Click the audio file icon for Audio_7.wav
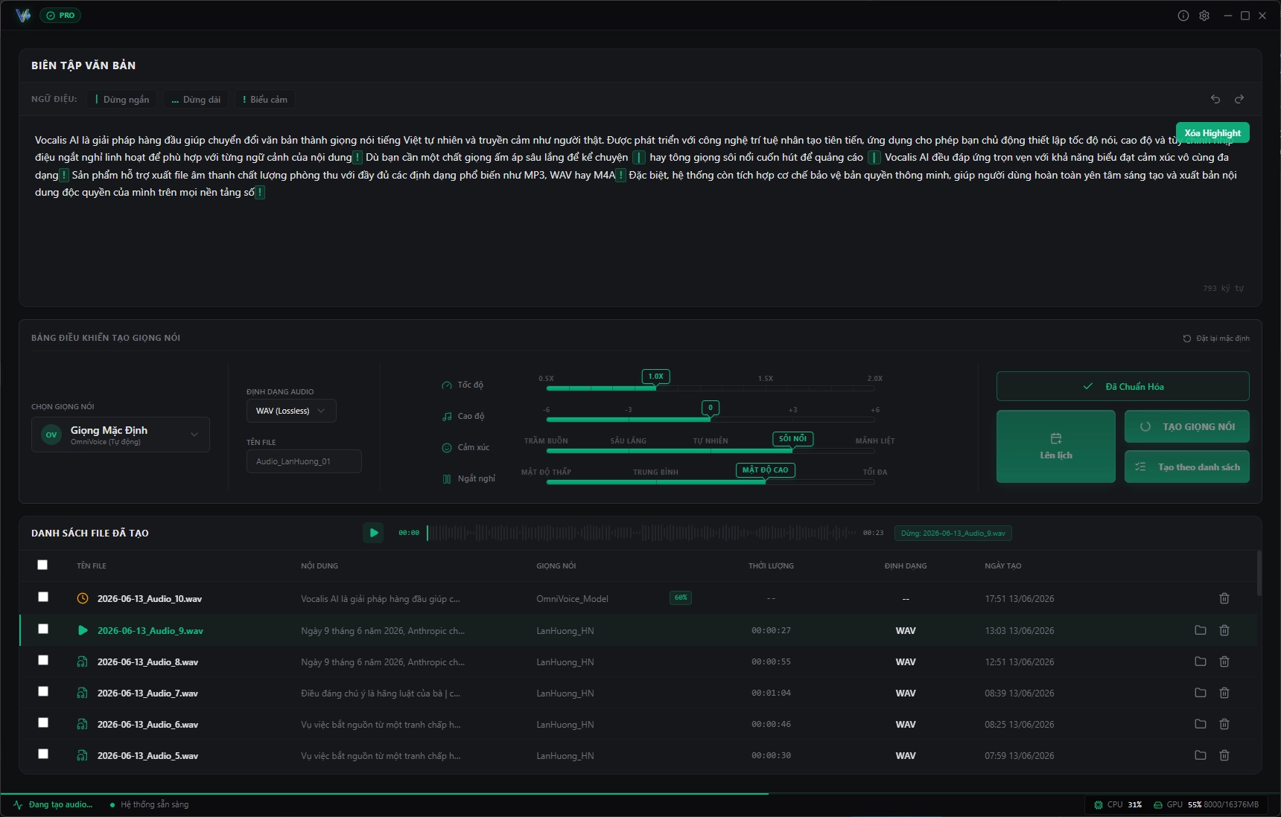The image size is (1281, 817). 83,693
